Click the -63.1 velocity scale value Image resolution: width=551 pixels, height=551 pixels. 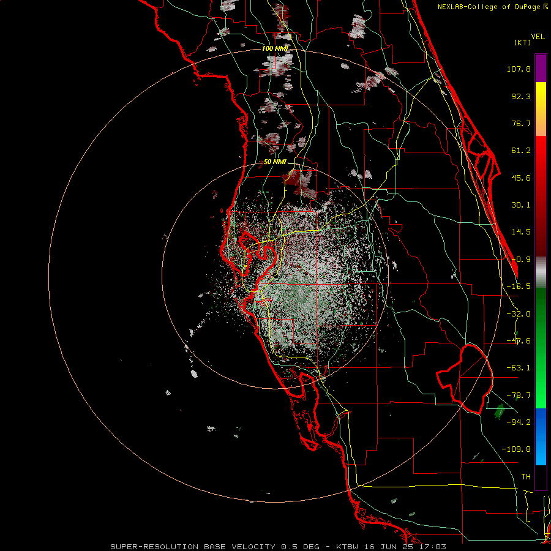point(519,368)
